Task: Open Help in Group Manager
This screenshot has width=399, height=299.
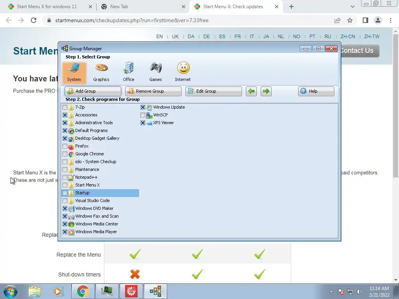Action: 316,91
